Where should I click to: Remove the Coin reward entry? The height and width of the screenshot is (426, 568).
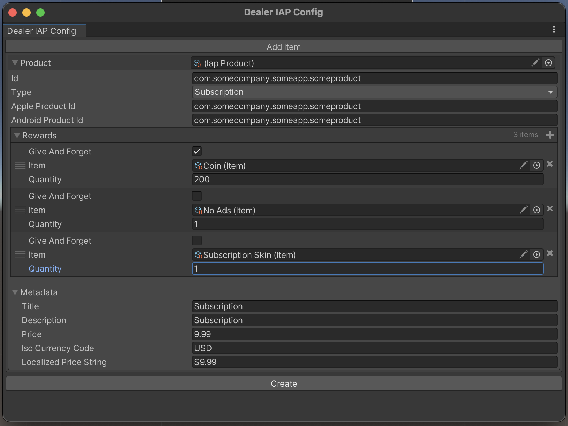tap(550, 164)
